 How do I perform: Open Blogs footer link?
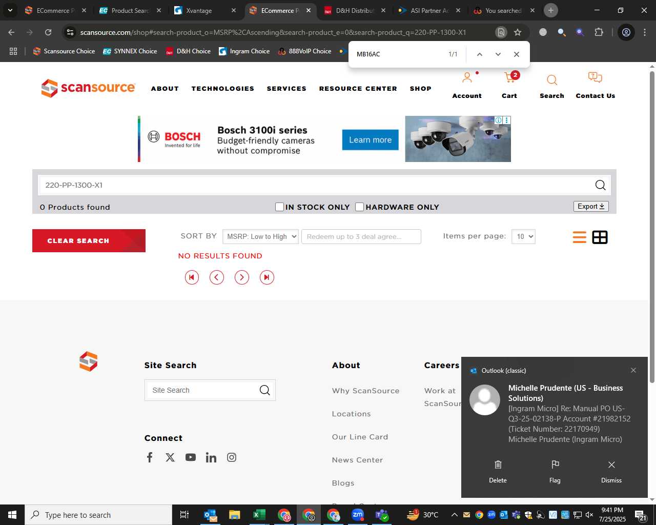[x=343, y=483]
